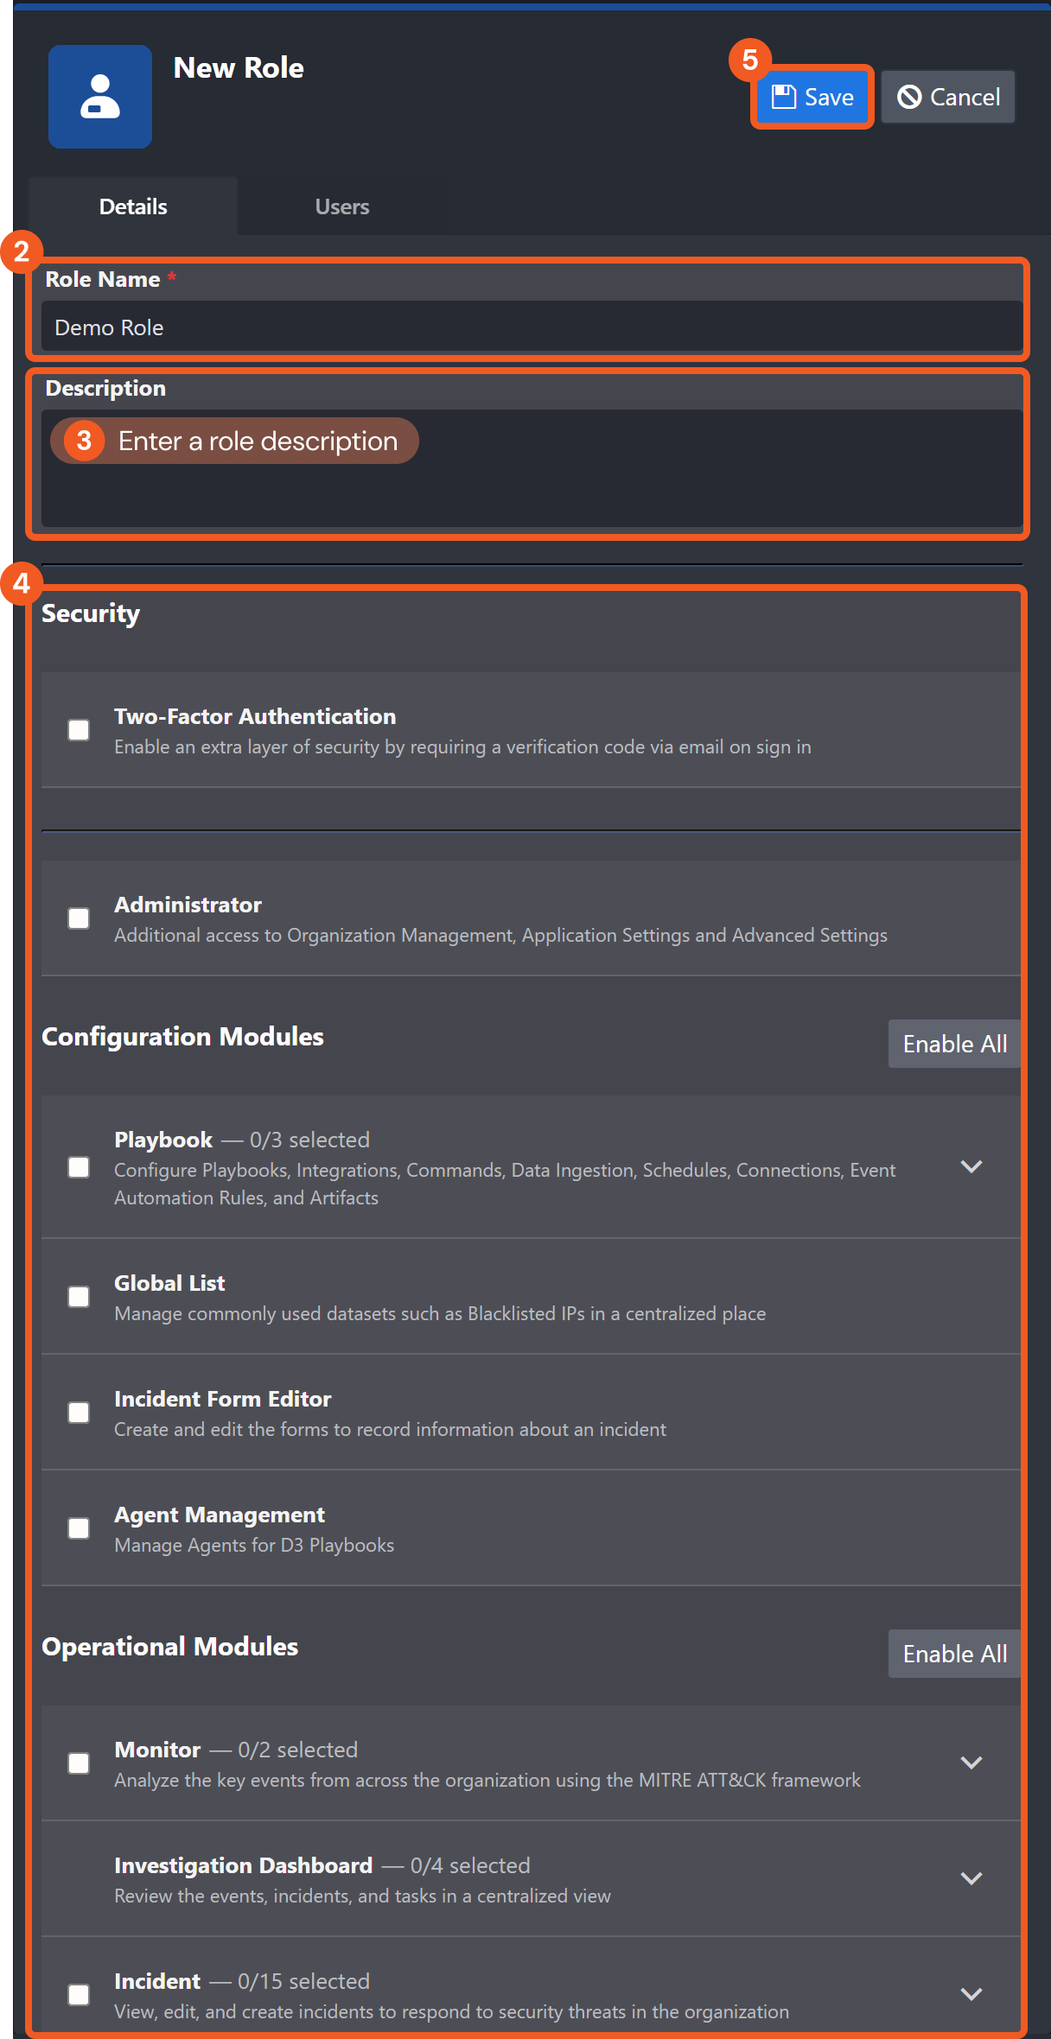Click the floppy disk Save icon

[x=783, y=97]
